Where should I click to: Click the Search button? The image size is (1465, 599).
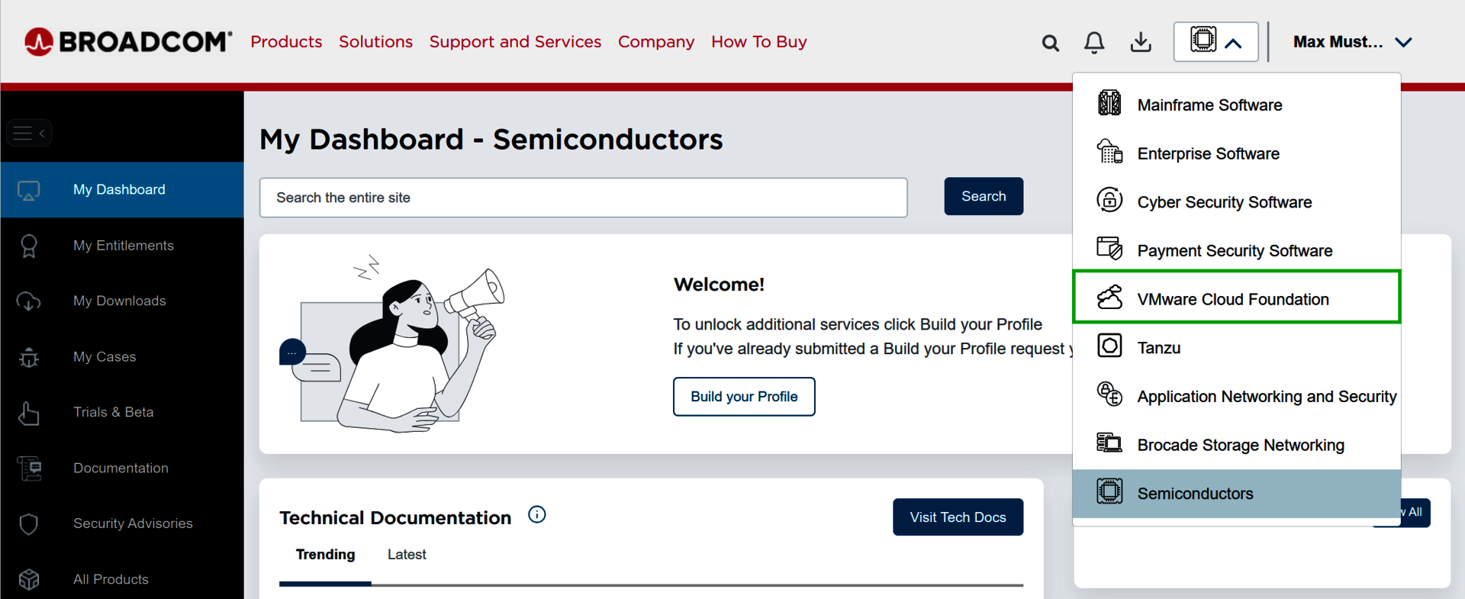click(x=984, y=197)
